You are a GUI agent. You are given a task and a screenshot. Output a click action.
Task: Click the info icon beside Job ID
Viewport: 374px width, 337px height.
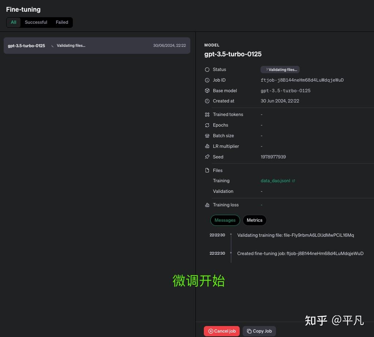pos(207,80)
